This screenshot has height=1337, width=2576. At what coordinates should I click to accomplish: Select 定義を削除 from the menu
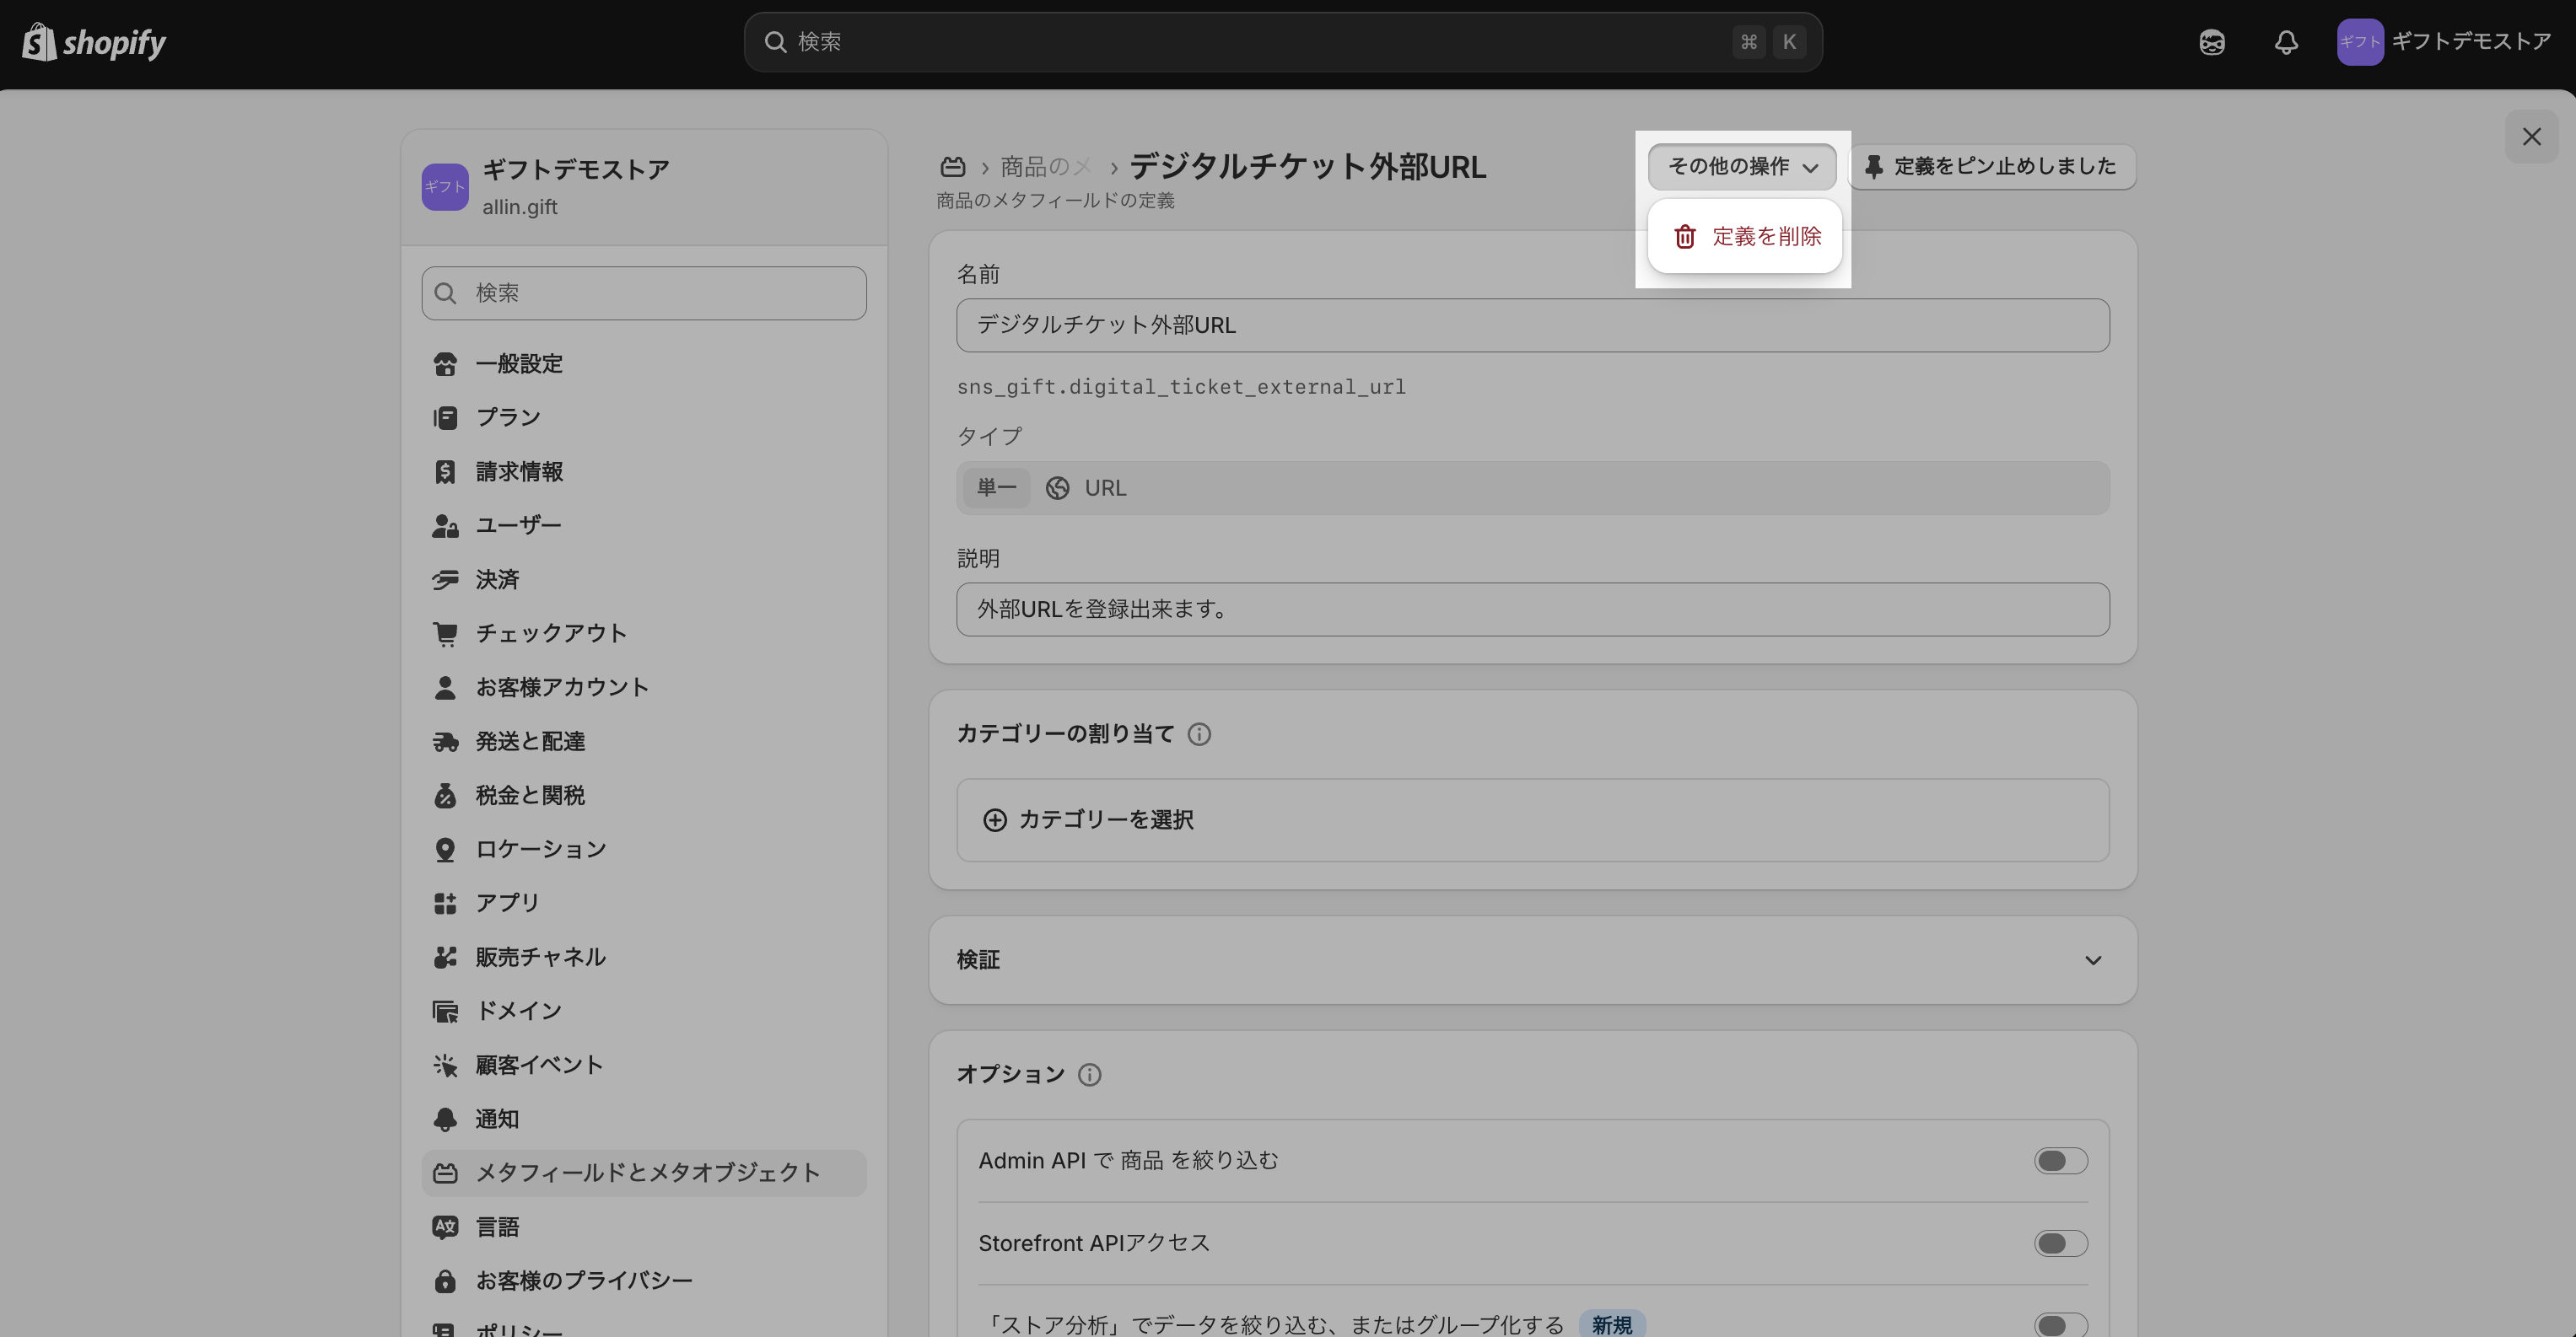[x=1766, y=237]
